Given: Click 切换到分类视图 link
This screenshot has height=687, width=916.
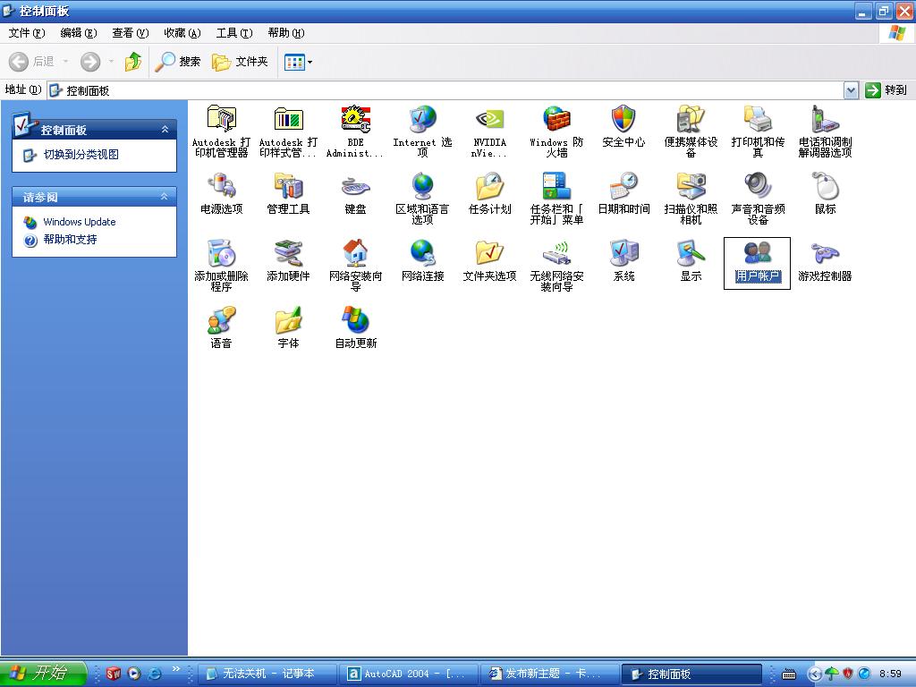Looking at the screenshot, I should click(81, 155).
